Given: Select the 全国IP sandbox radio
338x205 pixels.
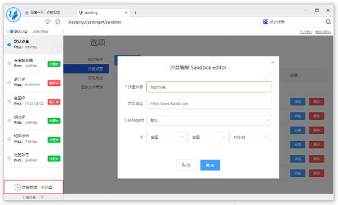Looking at the screenshot, I should coord(9,101).
